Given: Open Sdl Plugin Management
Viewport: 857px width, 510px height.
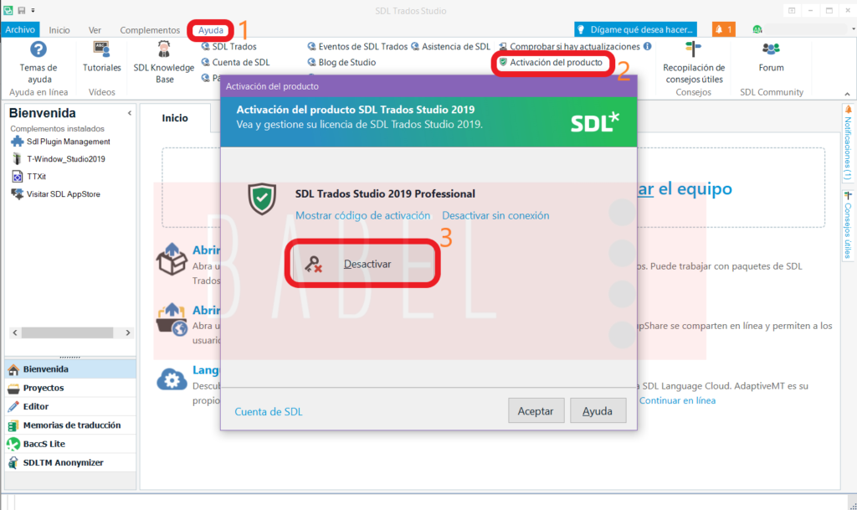Looking at the screenshot, I should point(60,142).
